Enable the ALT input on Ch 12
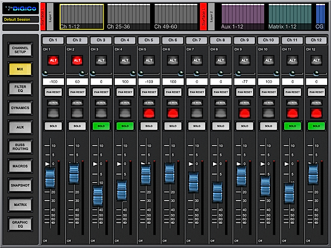Viewport: 331px width, 248px height. (x=316, y=61)
